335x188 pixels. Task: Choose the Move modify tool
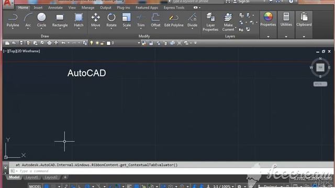[95, 20]
